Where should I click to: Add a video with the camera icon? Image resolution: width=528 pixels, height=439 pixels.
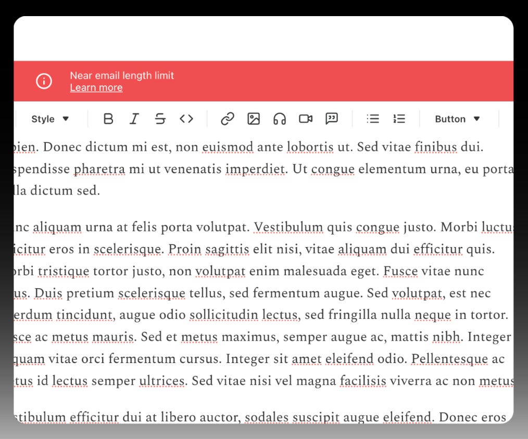click(x=306, y=119)
